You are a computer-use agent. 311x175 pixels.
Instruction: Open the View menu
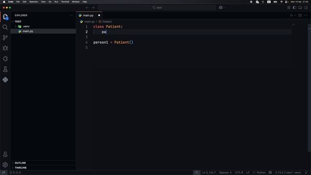coord(43,2)
